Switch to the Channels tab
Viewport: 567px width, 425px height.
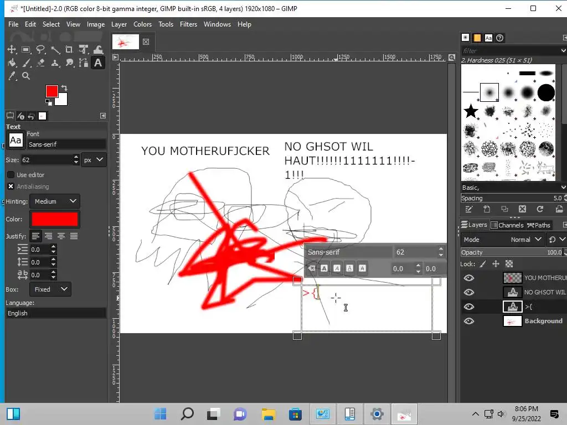tap(507, 225)
